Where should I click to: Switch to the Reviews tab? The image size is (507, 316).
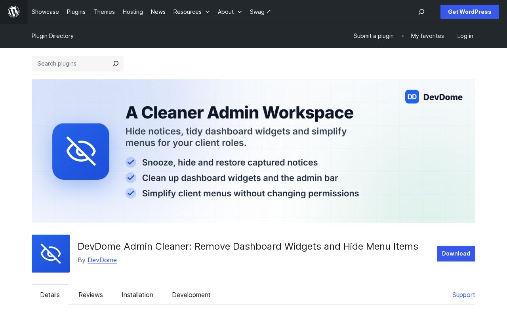(x=91, y=295)
